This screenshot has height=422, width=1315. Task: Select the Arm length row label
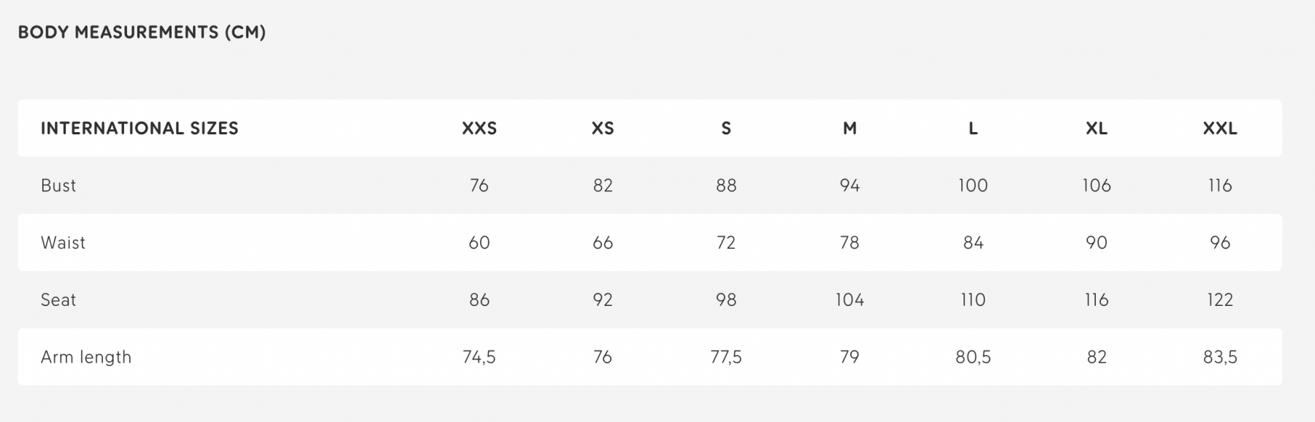[86, 357]
